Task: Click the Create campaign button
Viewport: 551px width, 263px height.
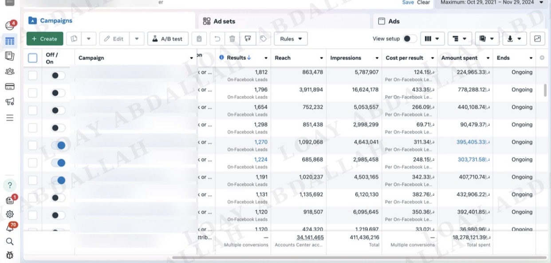Action: [x=44, y=39]
